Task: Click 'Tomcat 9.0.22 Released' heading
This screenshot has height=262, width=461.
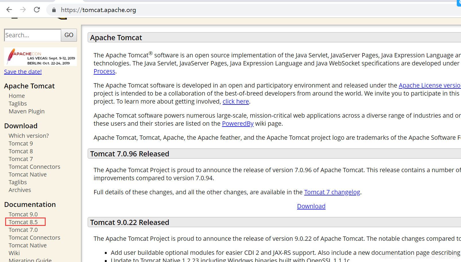Action: pos(130,222)
